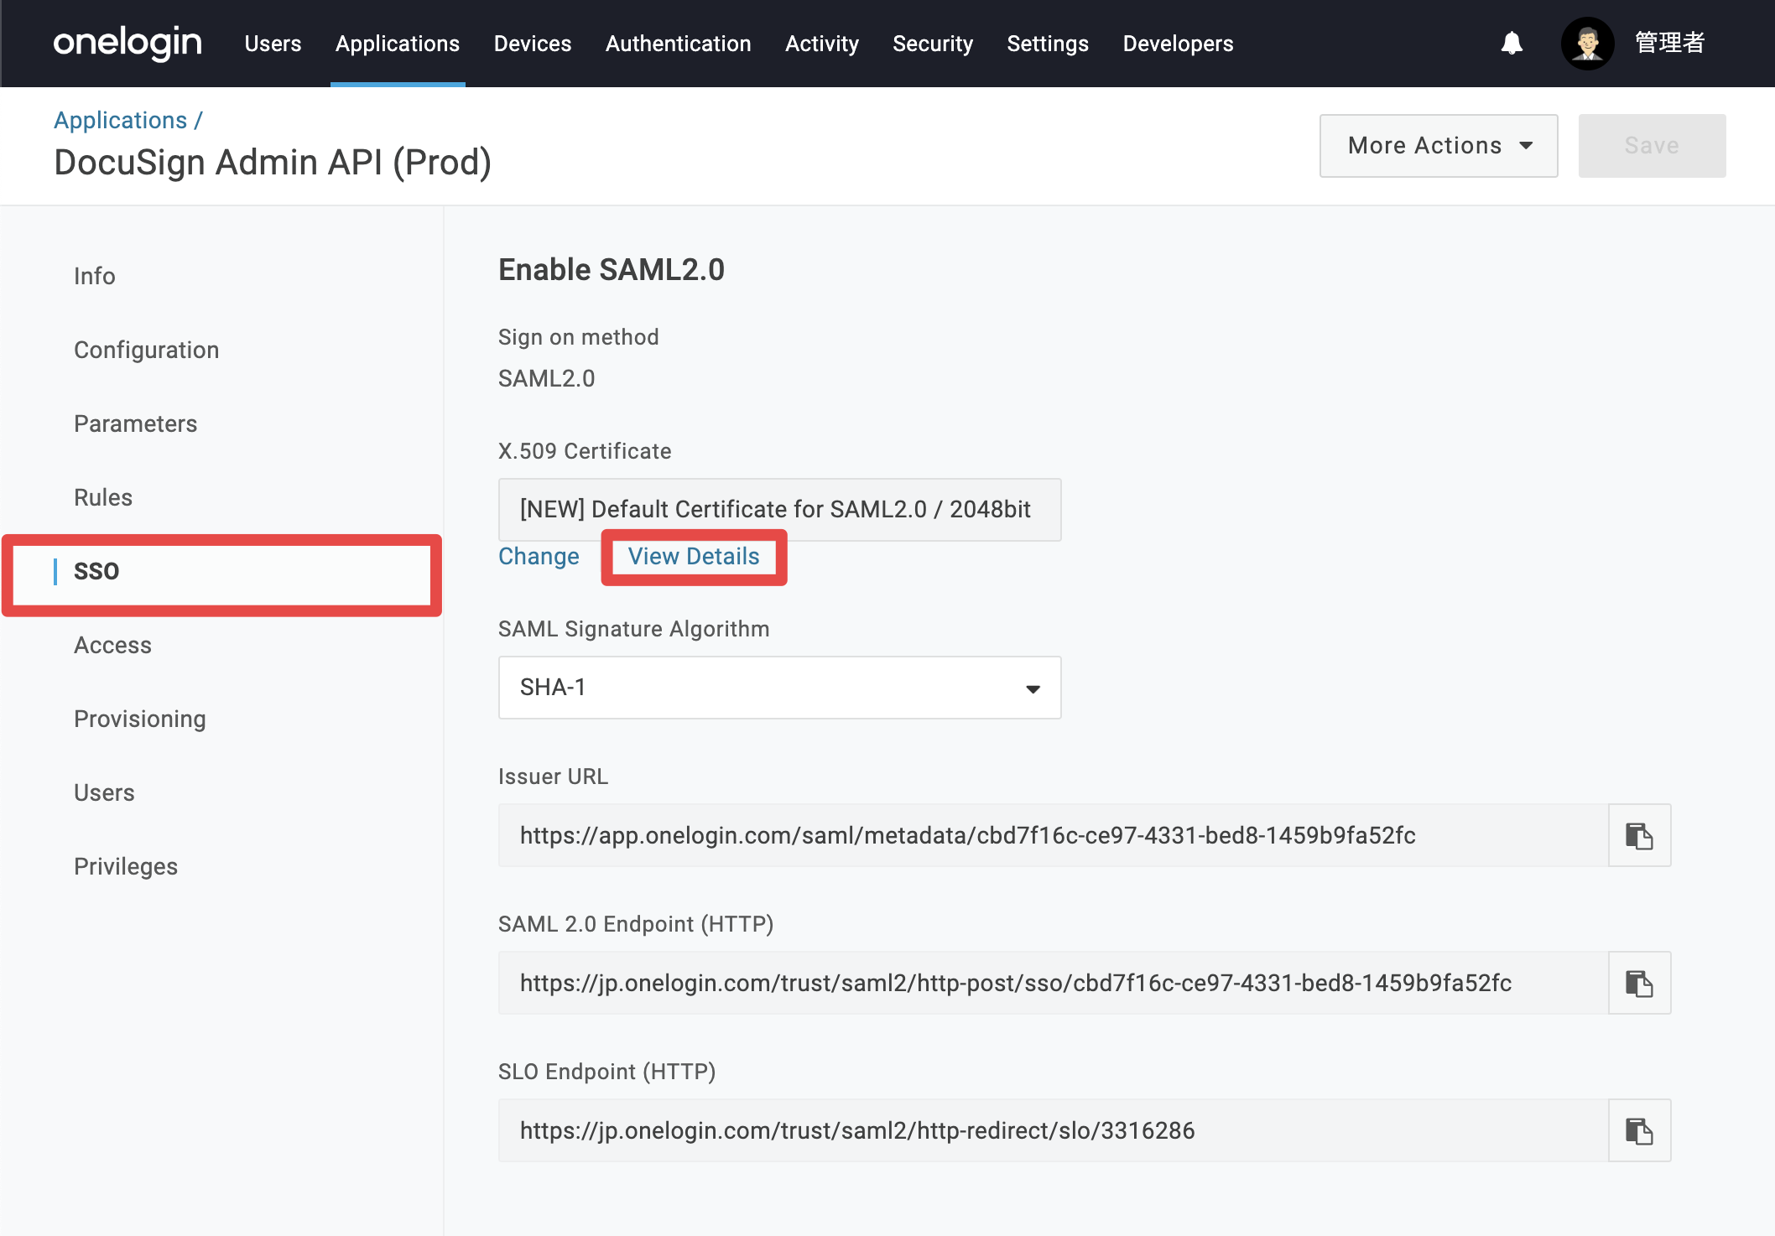The width and height of the screenshot is (1775, 1236).
Task: Open the Security menu
Action: (x=933, y=44)
